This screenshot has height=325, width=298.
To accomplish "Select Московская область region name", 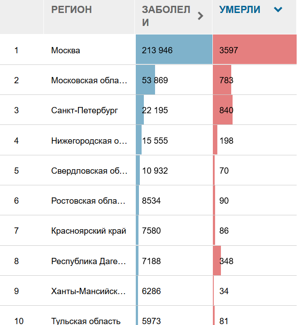I will [89, 80].
